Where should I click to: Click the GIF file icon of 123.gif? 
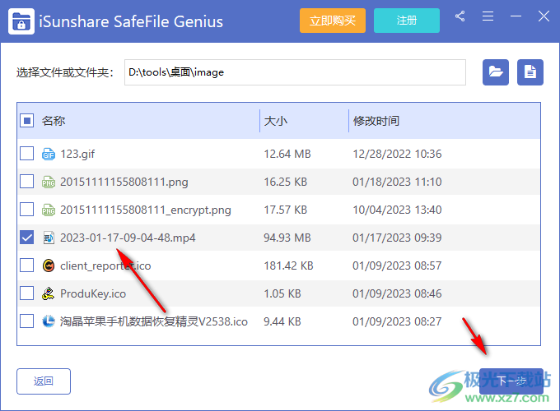(x=49, y=154)
